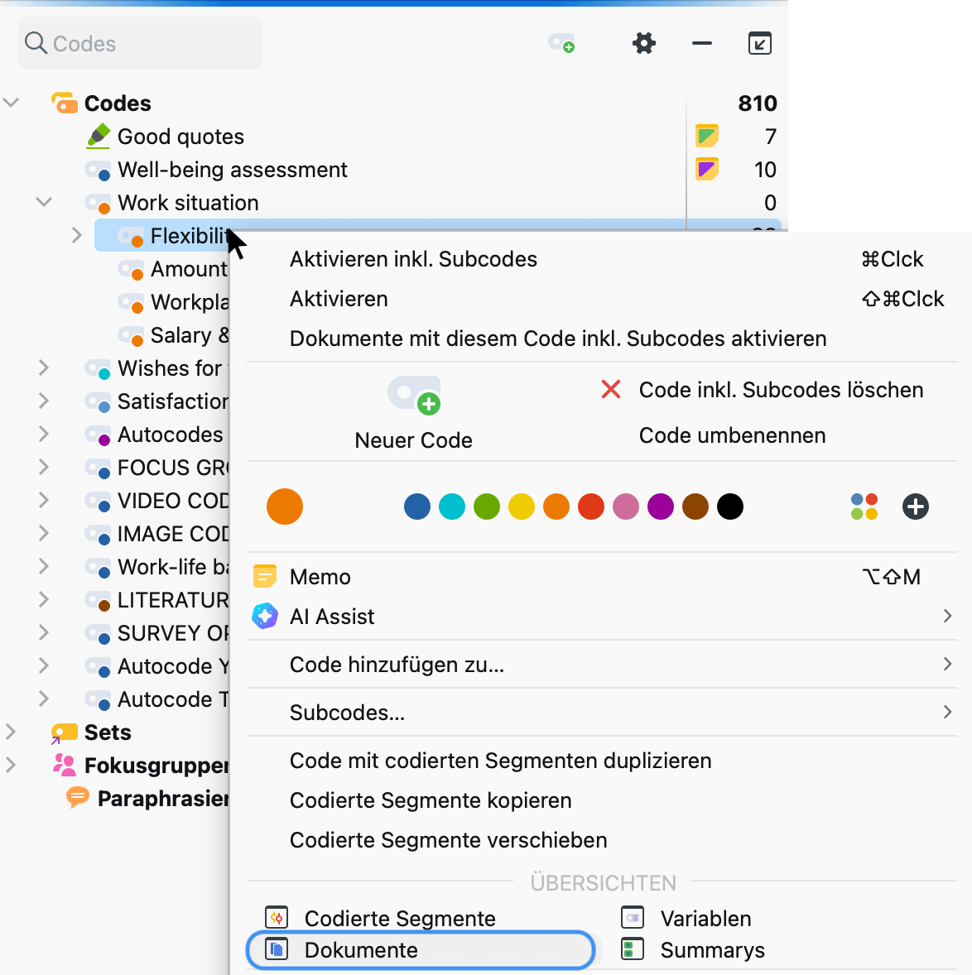Collapse the Codes root node
The width and height of the screenshot is (972, 975).
pyautogui.click(x=12, y=103)
